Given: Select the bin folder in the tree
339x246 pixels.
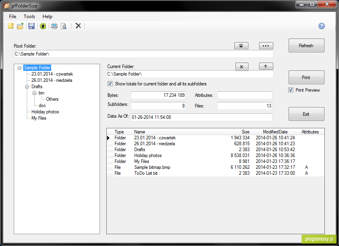Looking at the screenshot, I should (x=41, y=93).
